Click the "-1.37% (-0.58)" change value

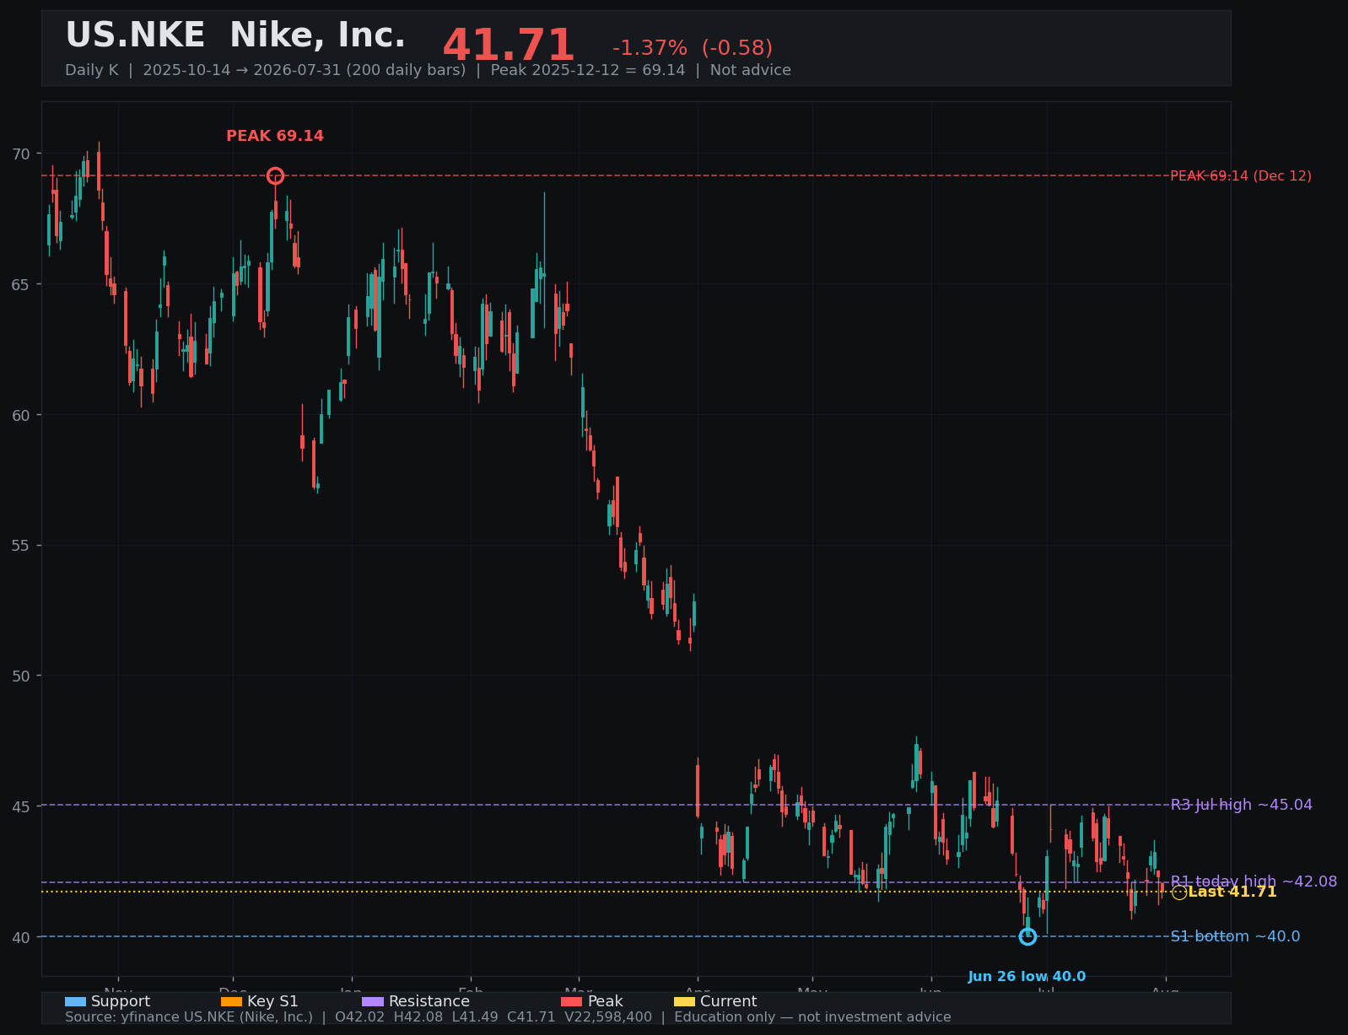(x=693, y=48)
